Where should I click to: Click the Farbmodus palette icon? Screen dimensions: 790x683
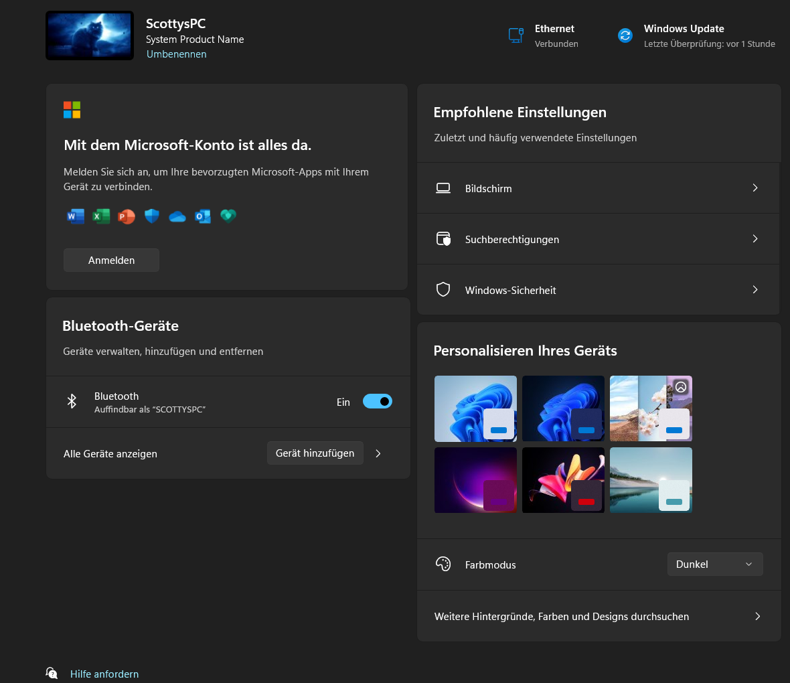[443, 564]
